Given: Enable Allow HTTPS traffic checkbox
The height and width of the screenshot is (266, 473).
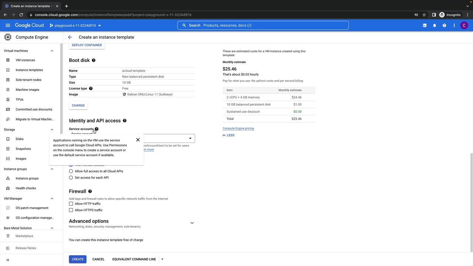Looking at the screenshot, I should point(71,210).
